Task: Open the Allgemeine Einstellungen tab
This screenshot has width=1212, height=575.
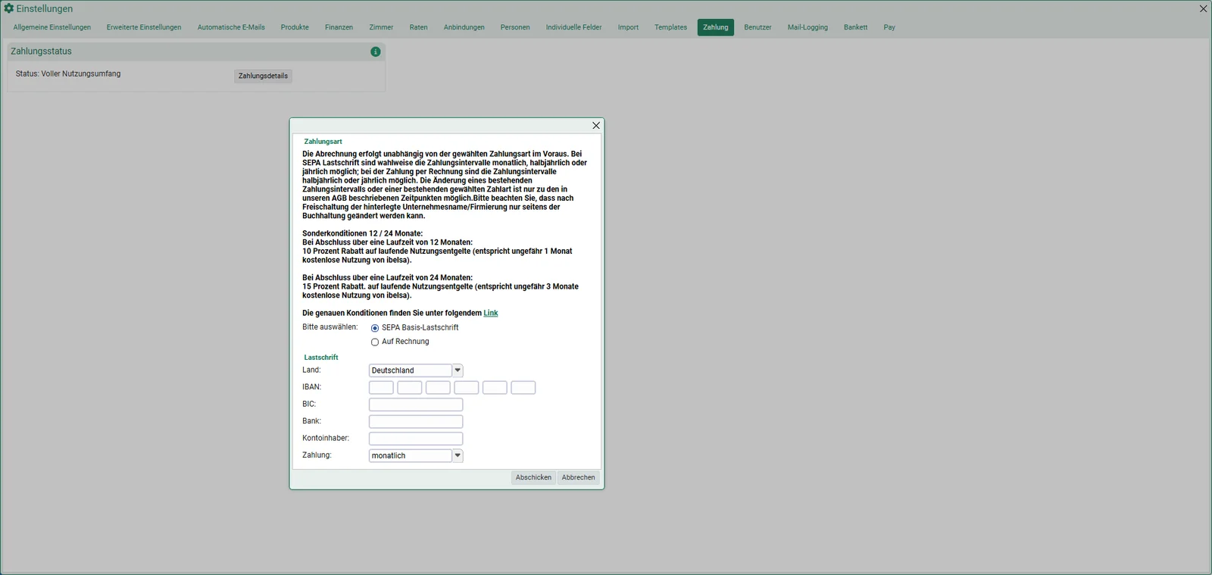Action: click(52, 27)
